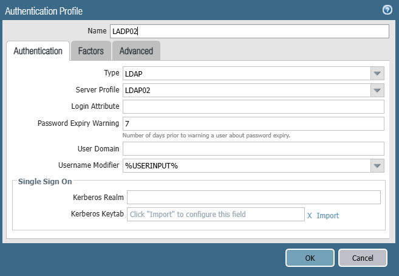Dismiss the dialog with Cancel button
399x276 pixels.
pyautogui.click(x=363, y=258)
